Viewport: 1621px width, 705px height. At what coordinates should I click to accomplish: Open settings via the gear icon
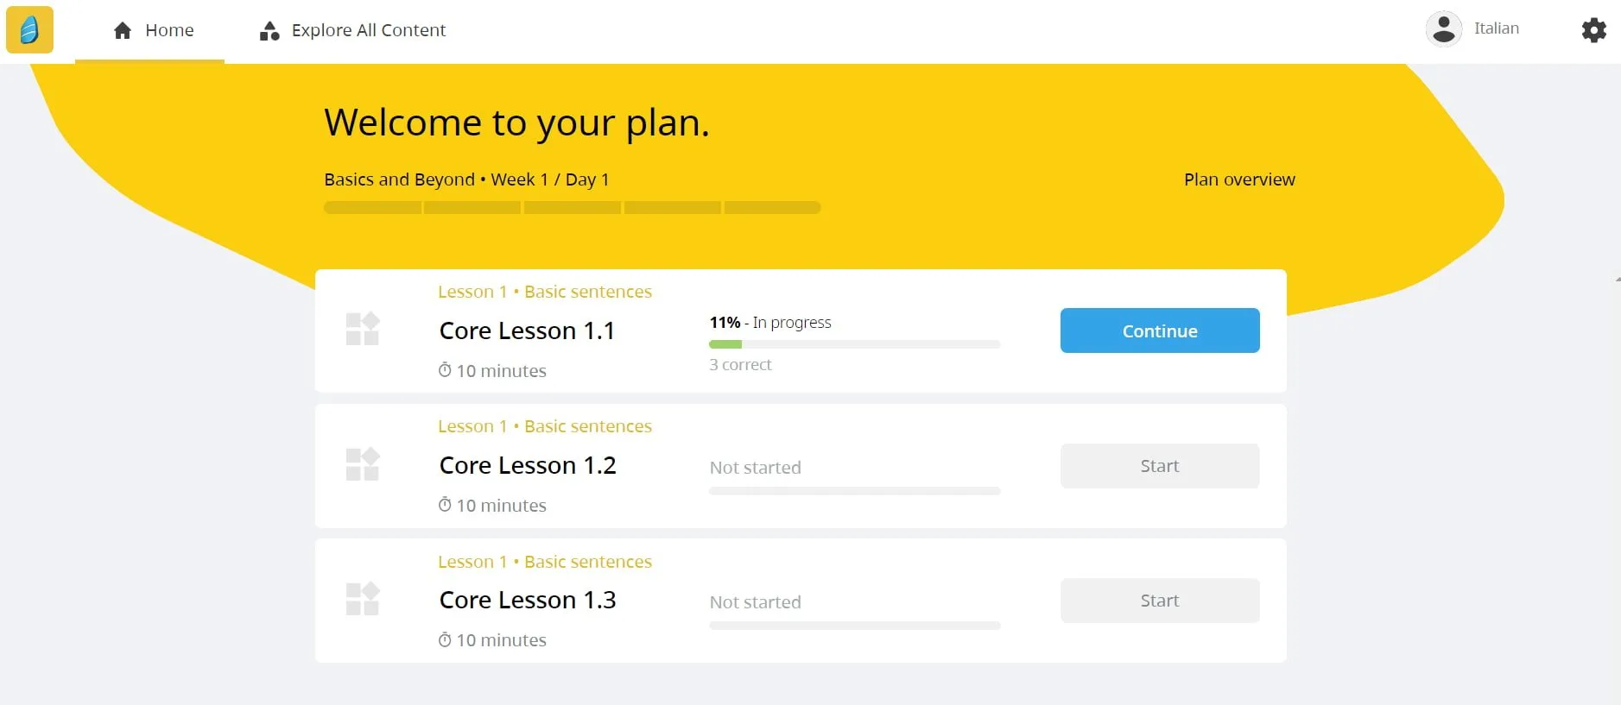click(x=1593, y=30)
